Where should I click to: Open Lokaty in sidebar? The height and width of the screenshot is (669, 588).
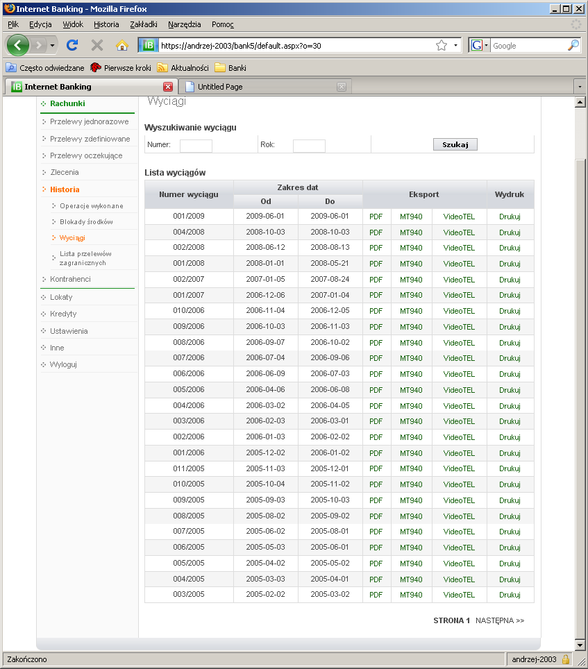point(61,297)
